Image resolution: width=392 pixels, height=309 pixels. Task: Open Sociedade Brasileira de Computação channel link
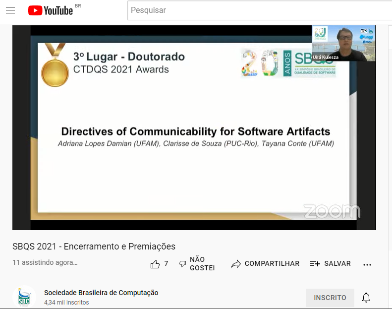click(x=101, y=293)
